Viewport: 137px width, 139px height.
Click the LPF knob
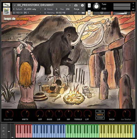87,114
